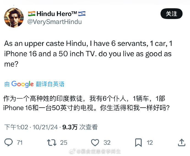Viewport: 190px width, 156px height.
Task: Click the 12 bookmarks count
Action: 150,143
